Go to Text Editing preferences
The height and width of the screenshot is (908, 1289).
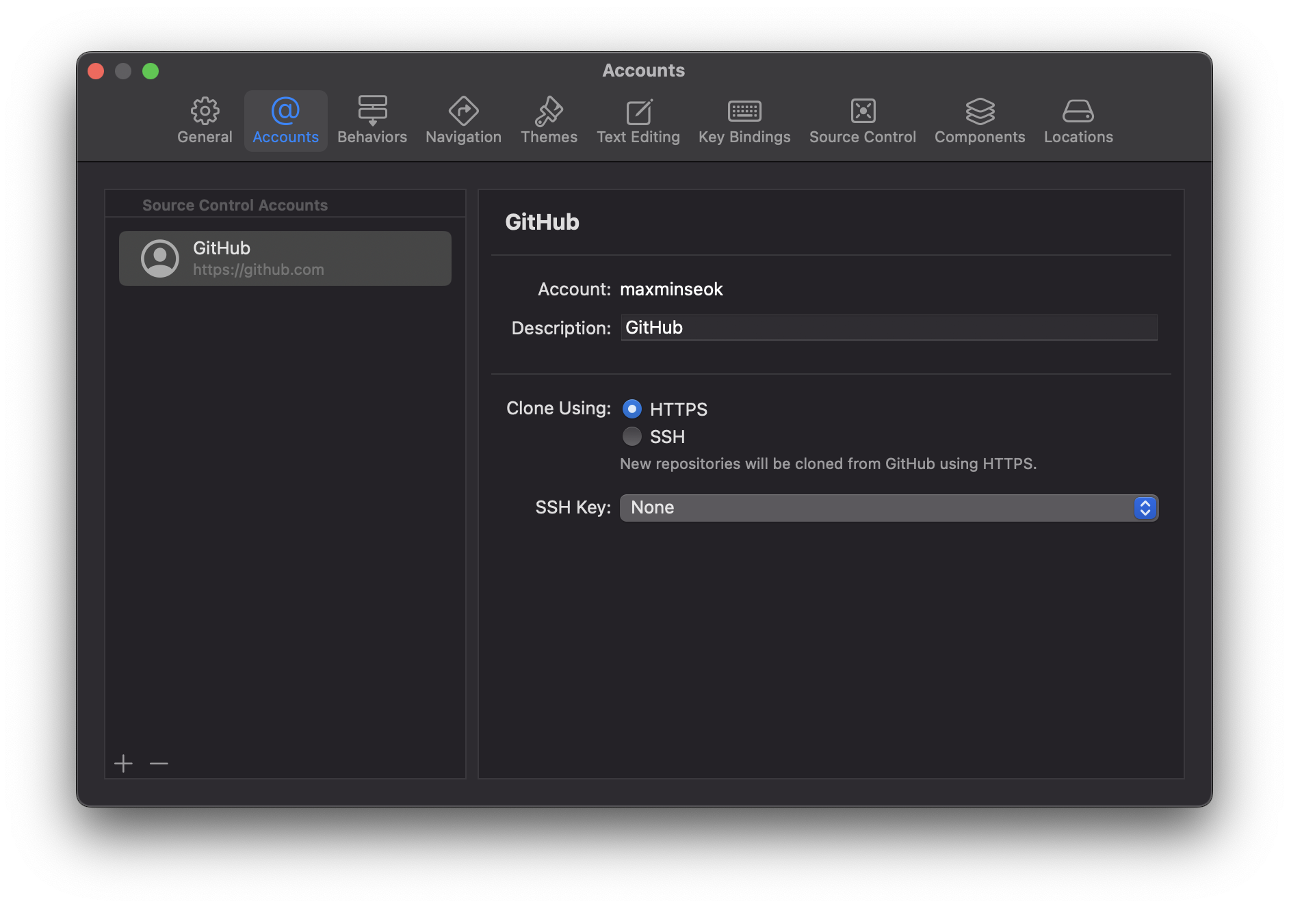638,120
